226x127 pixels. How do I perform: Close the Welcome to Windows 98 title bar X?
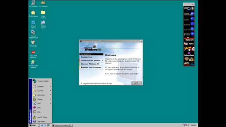point(141,41)
